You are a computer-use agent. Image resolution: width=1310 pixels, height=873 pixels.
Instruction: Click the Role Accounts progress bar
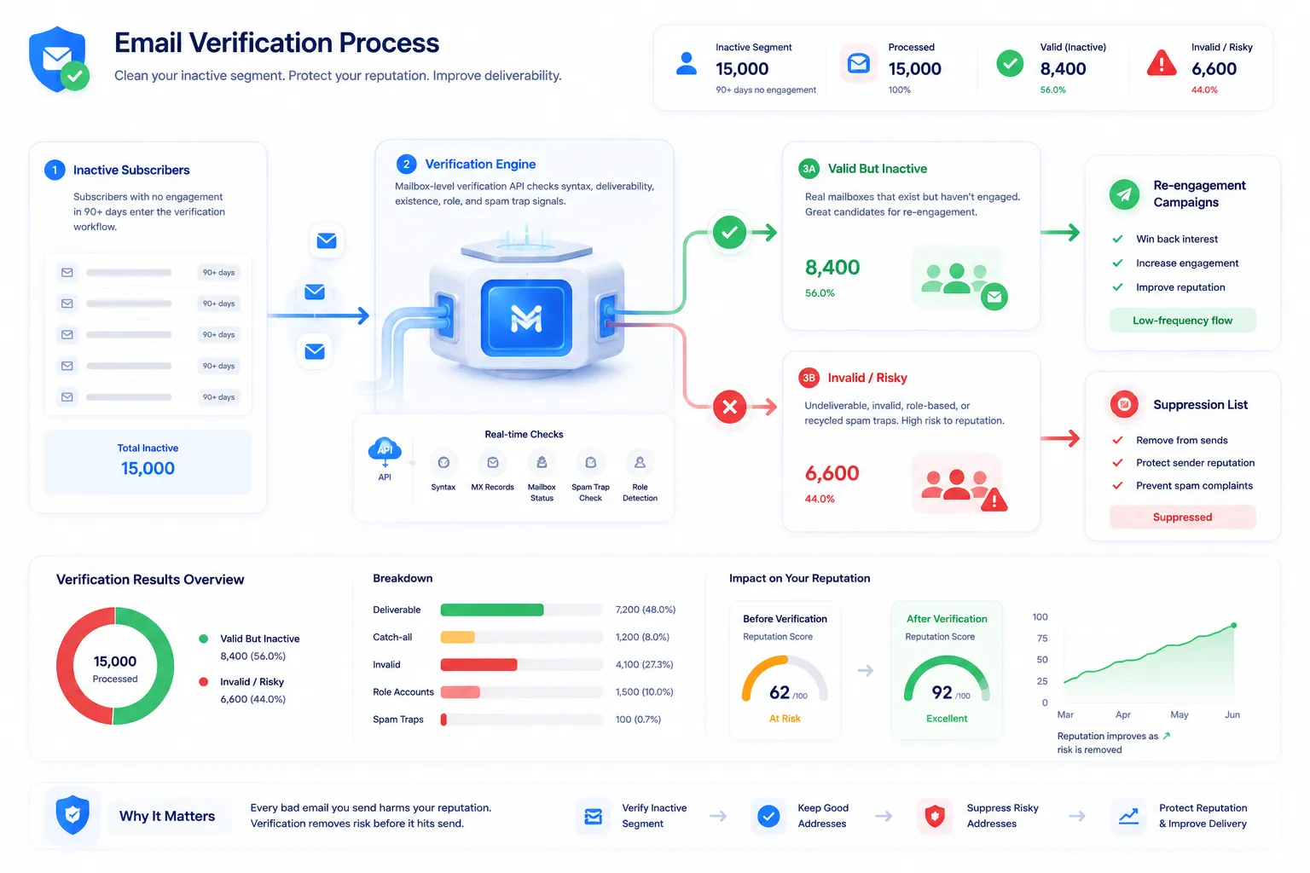coord(461,691)
